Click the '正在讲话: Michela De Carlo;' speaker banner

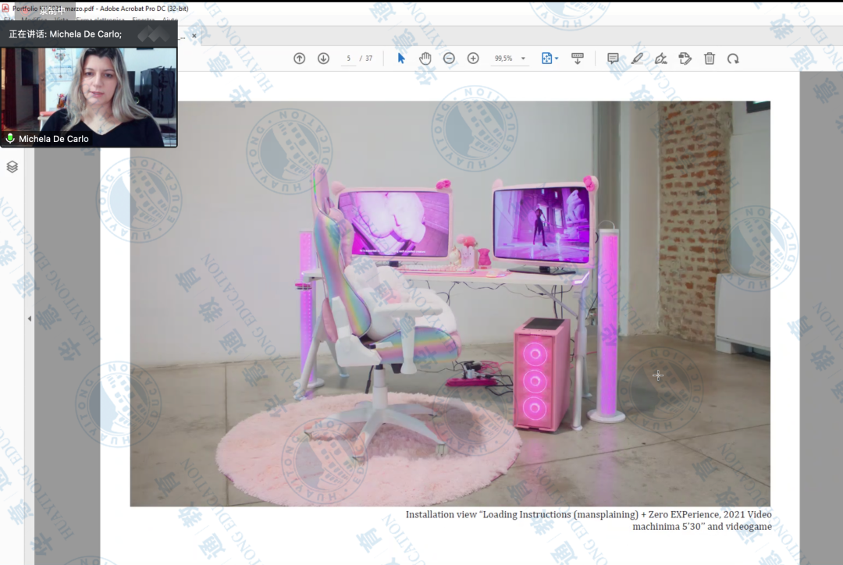click(x=89, y=34)
